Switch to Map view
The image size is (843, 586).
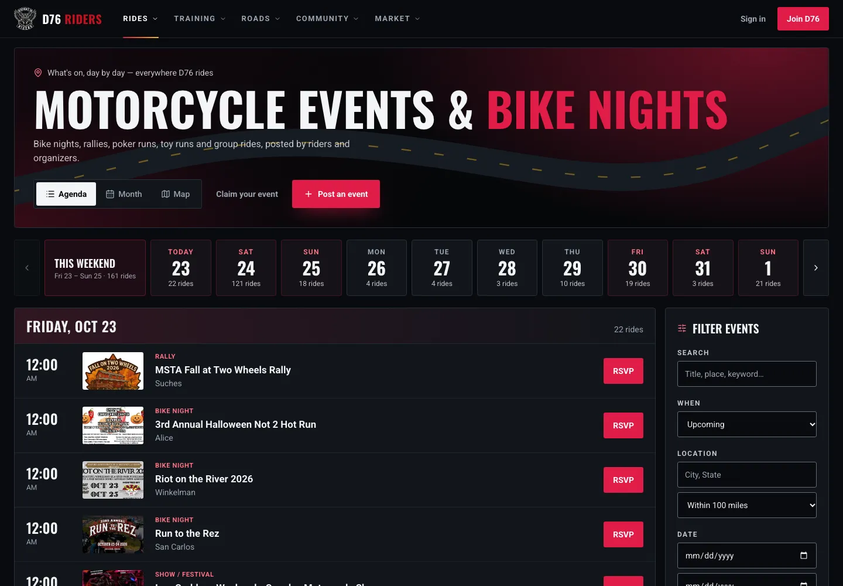tap(176, 194)
